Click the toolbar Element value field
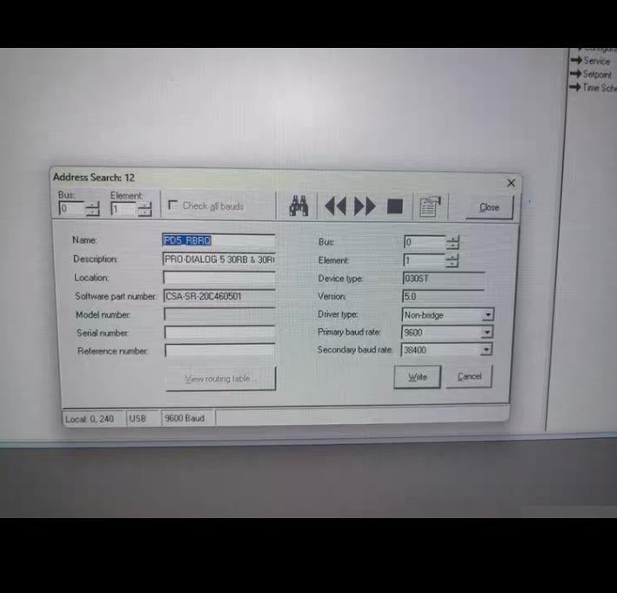Viewport: 617px width, 593px height. pyautogui.click(x=124, y=209)
